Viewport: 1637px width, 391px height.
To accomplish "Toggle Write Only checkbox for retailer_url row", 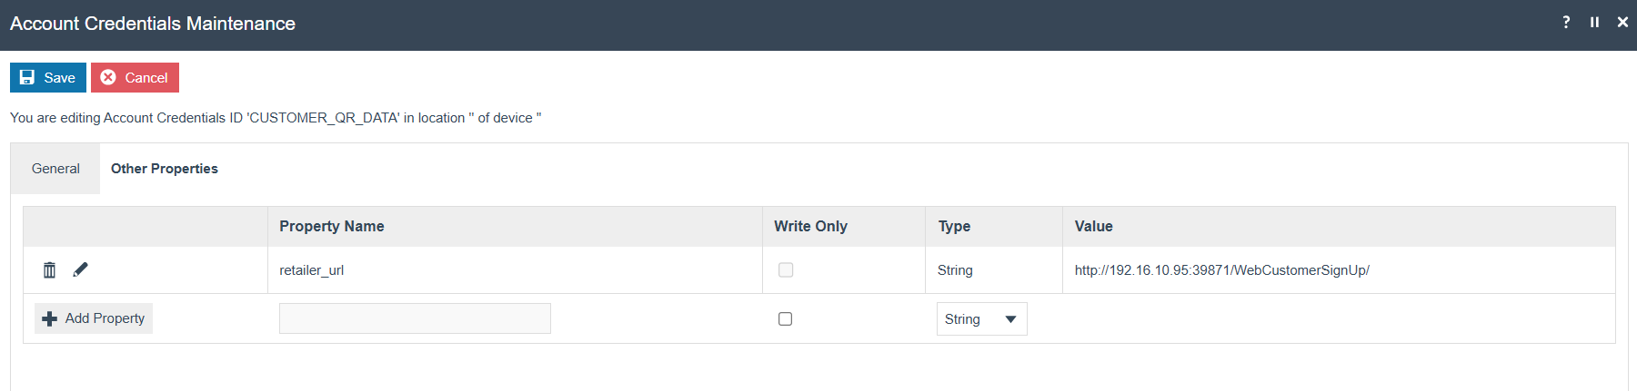I will pos(786,270).
